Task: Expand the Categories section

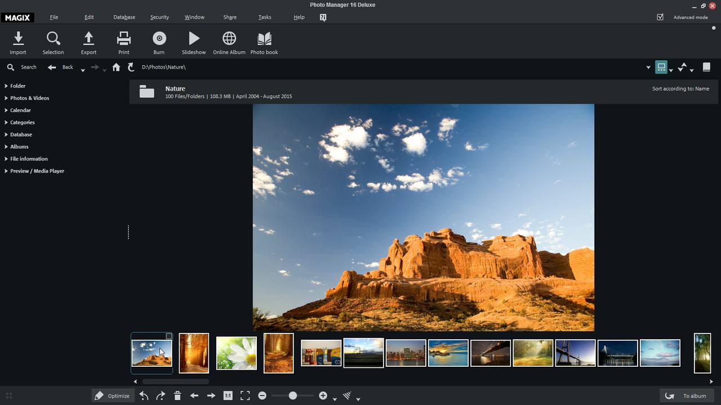Action: [x=22, y=122]
